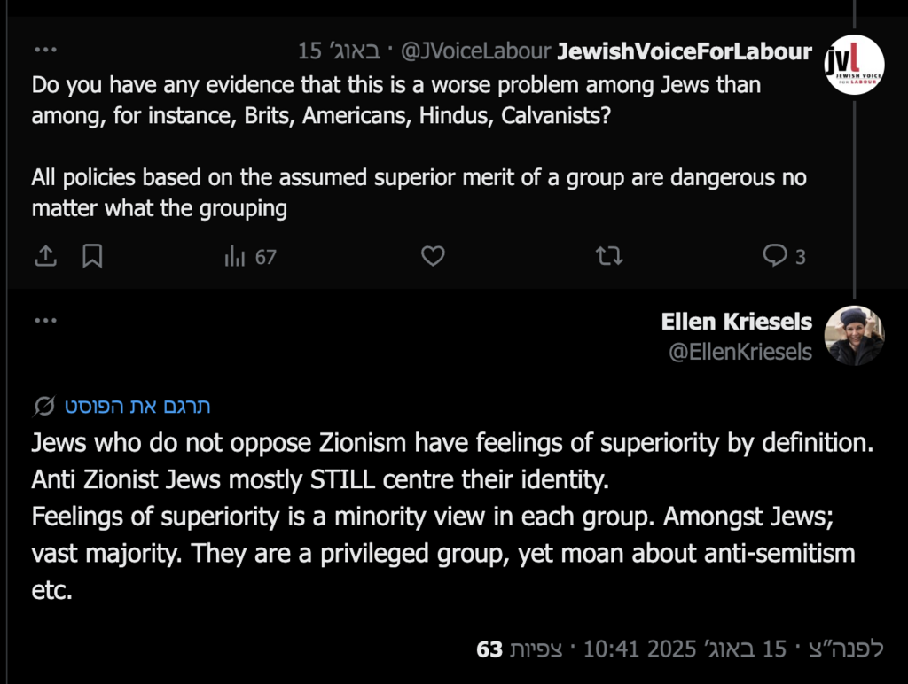
Task: Open view analytics showing 67 views
Action: 250,257
